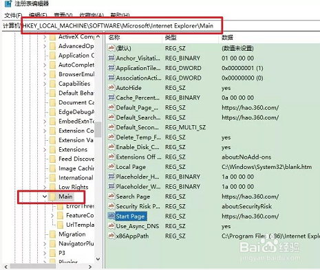Open the 收藏夹(A) menu

[x=92, y=15]
